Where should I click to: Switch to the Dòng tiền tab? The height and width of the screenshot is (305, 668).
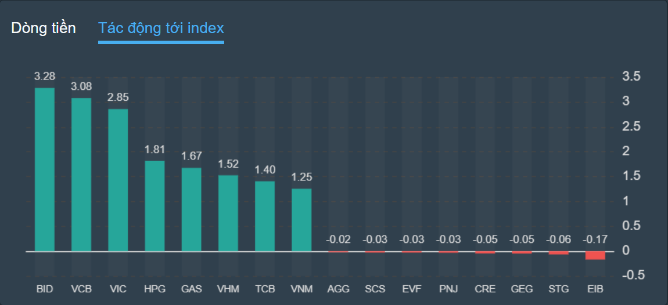[x=43, y=28]
